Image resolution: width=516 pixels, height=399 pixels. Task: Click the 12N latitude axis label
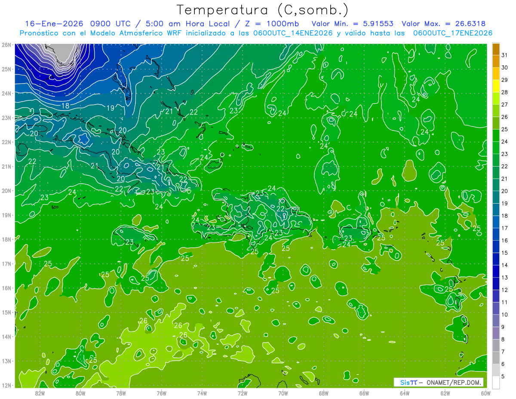coord(6,385)
